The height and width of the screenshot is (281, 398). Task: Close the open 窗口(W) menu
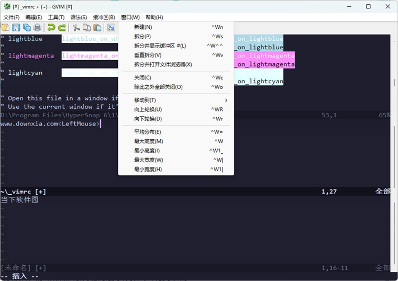click(x=130, y=17)
